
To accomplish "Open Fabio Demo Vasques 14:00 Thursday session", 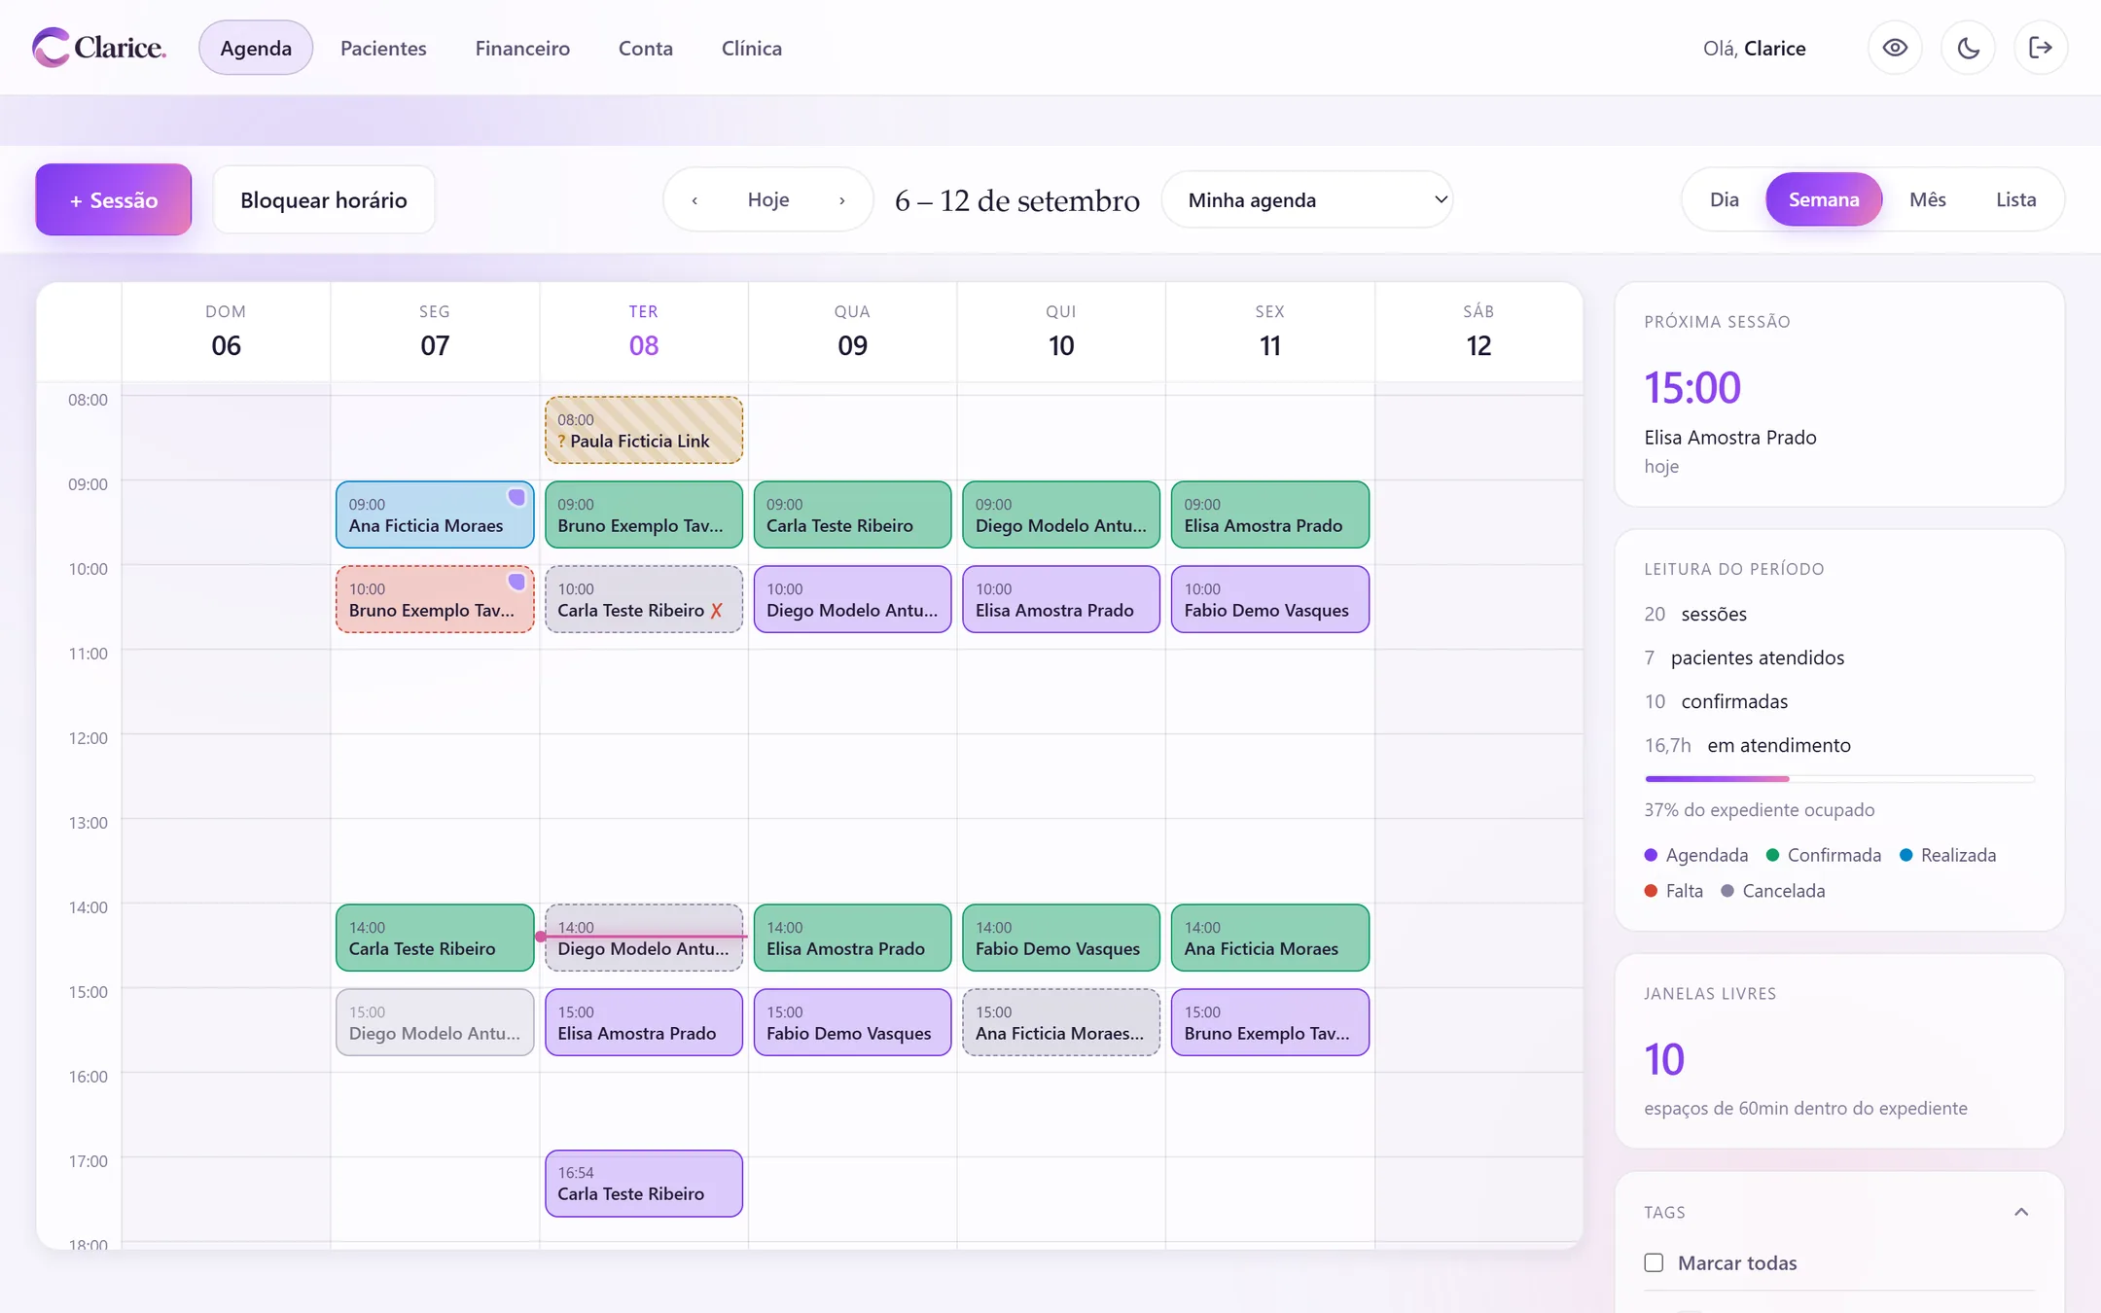I will 1061,938.
